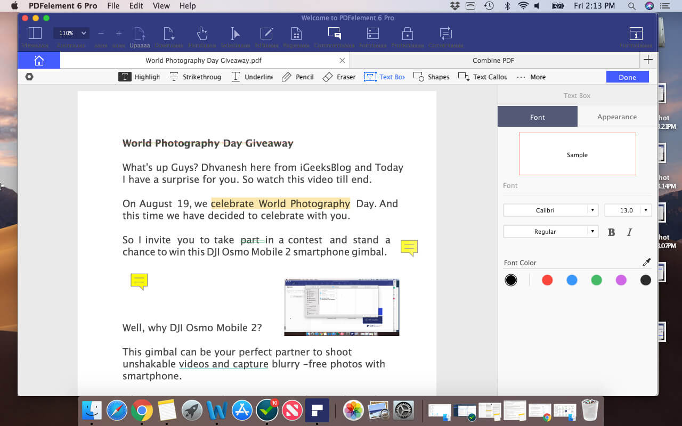The image size is (682, 426).
Task: Click the hexagon settings icon in annotation bar
Action: point(29,77)
